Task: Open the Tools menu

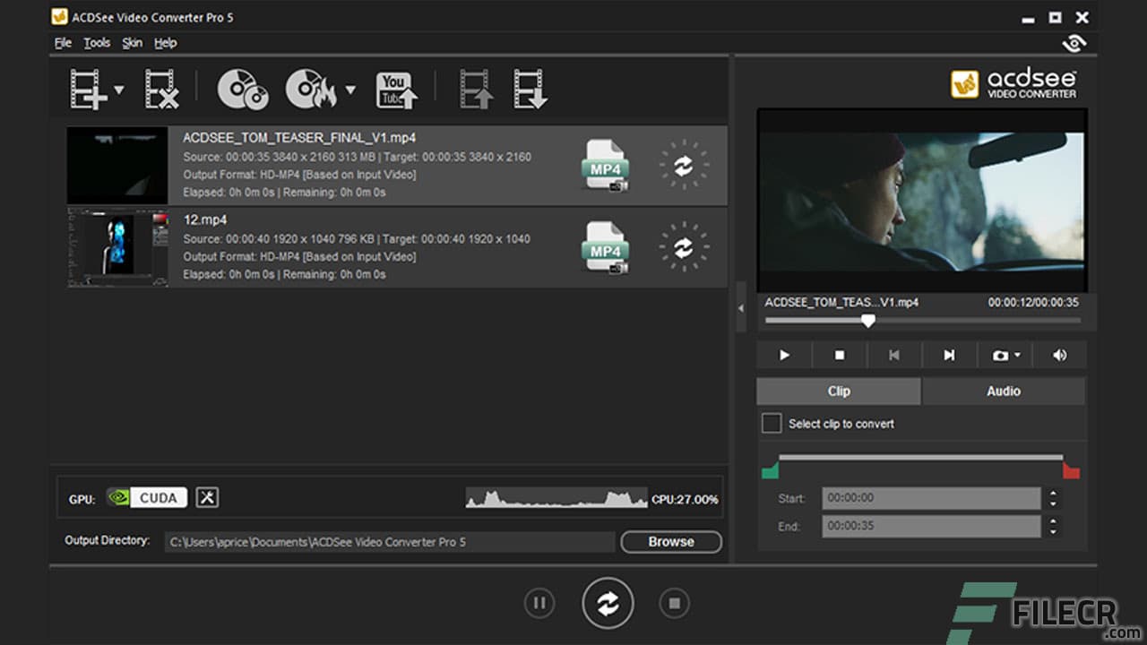Action: pyautogui.click(x=97, y=42)
